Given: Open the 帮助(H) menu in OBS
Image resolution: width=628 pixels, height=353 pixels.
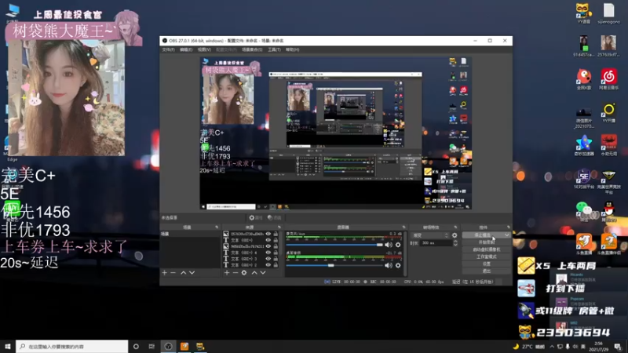Looking at the screenshot, I should (292, 49).
